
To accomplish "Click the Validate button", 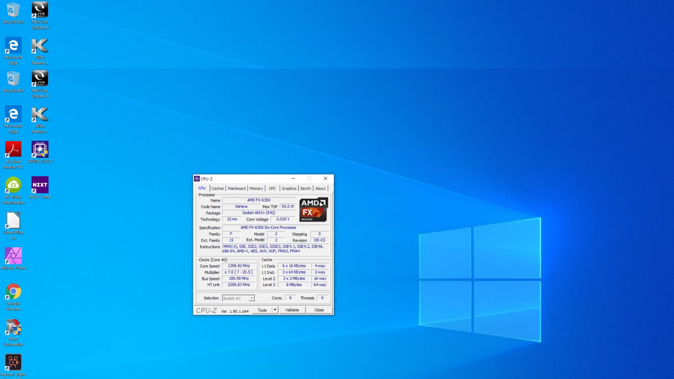I will click(x=292, y=310).
